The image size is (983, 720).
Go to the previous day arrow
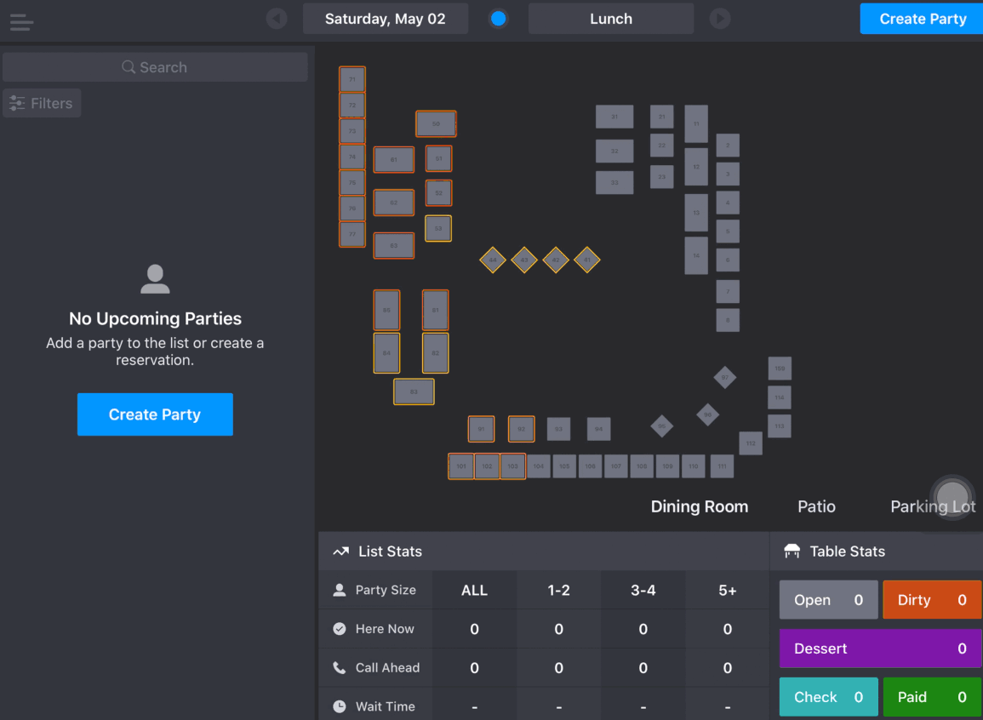pyautogui.click(x=277, y=19)
